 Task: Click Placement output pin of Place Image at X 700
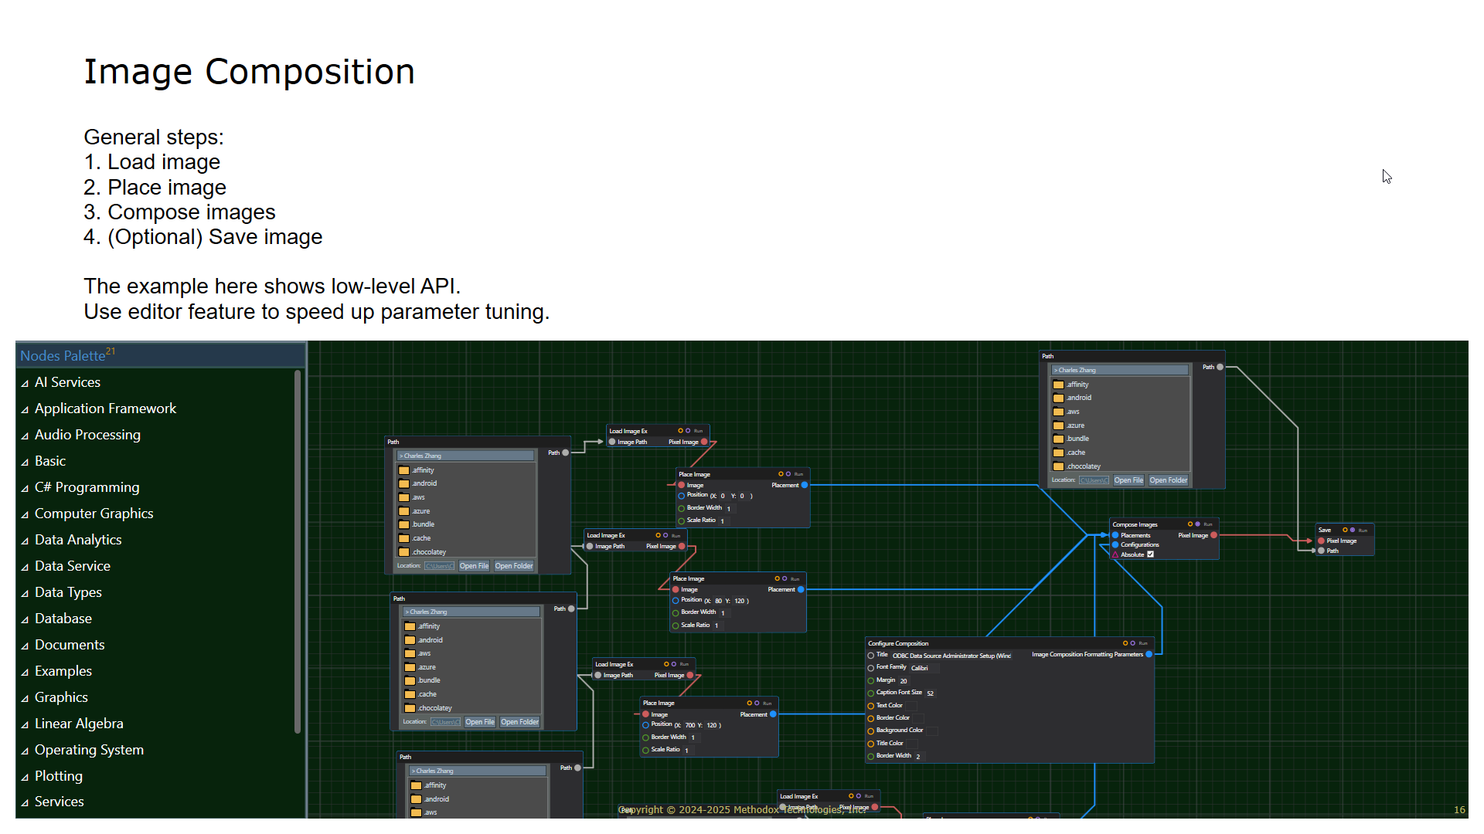(773, 714)
